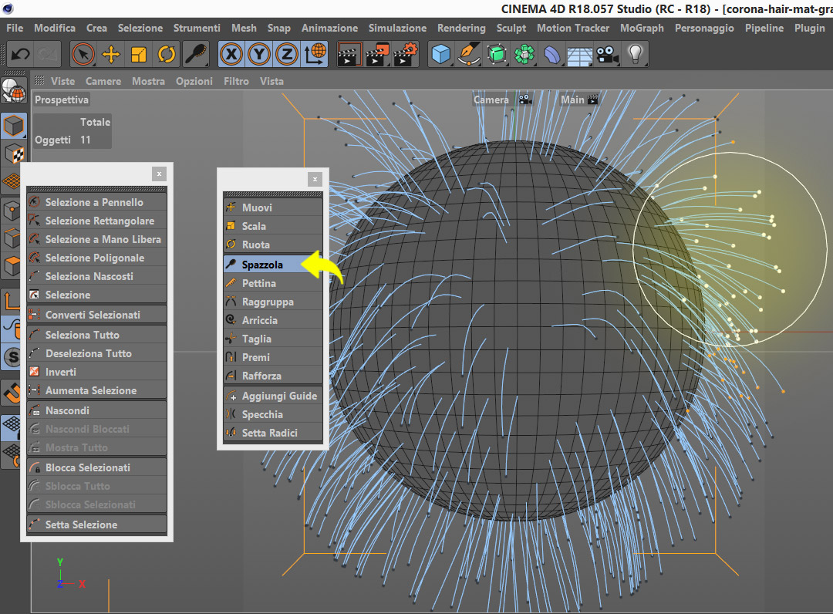This screenshot has height=614, width=833.
Task: Open the File menu
Action: tap(15, 28)
